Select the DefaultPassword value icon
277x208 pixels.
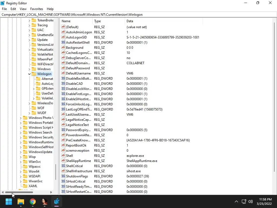63,68
